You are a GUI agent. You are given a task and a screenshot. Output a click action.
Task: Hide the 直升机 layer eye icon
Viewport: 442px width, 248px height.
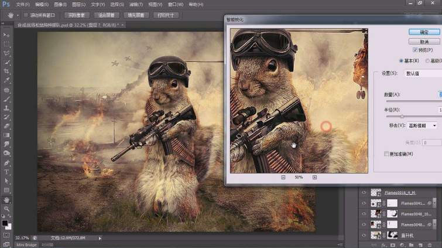[364, 235]
